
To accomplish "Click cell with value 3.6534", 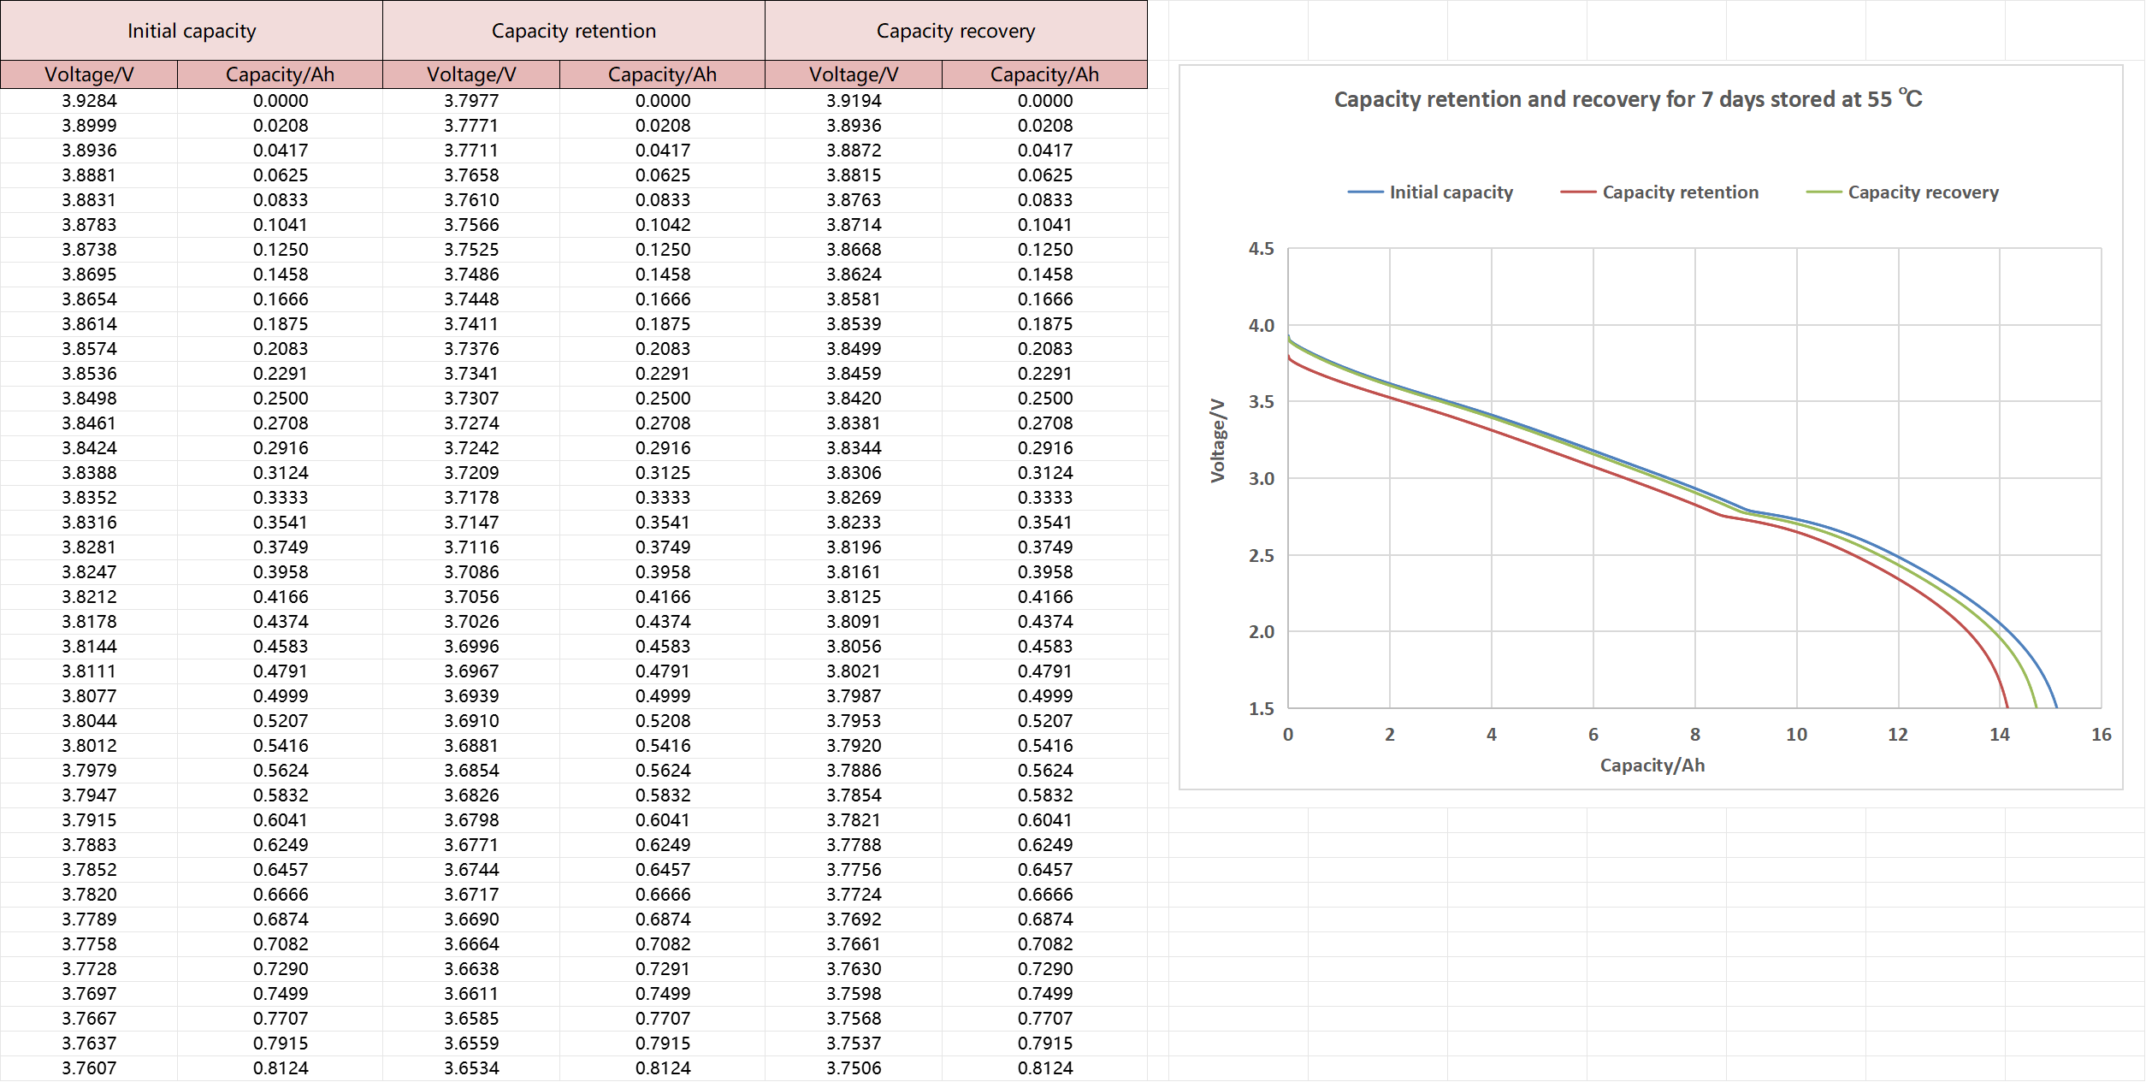I will pyautogui.click(x=471, y=1068).
